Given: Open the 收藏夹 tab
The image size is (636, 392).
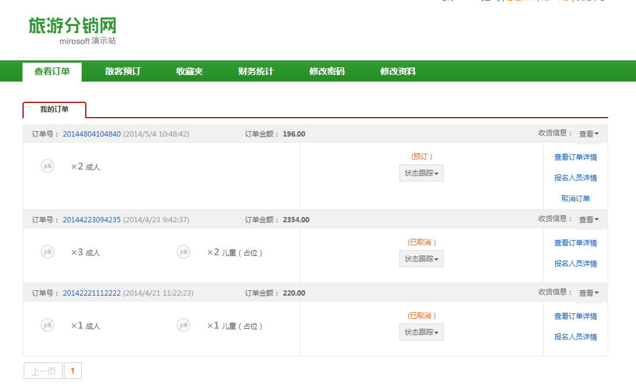Looking at the screenshot, I should pyautogui.click(x=189, y=72).
